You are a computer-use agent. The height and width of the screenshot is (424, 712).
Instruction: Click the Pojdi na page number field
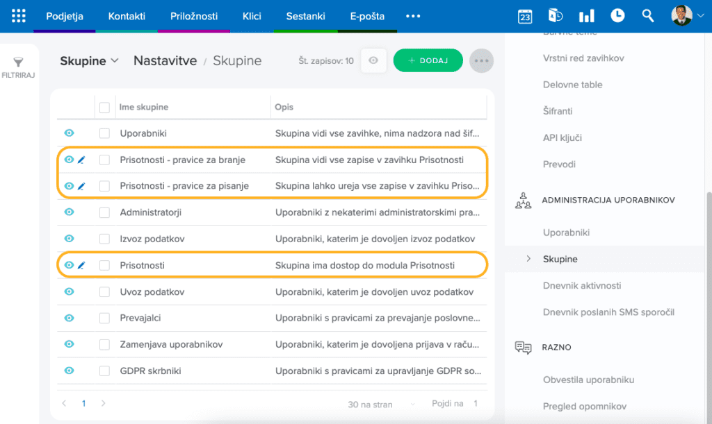point(476,404)
